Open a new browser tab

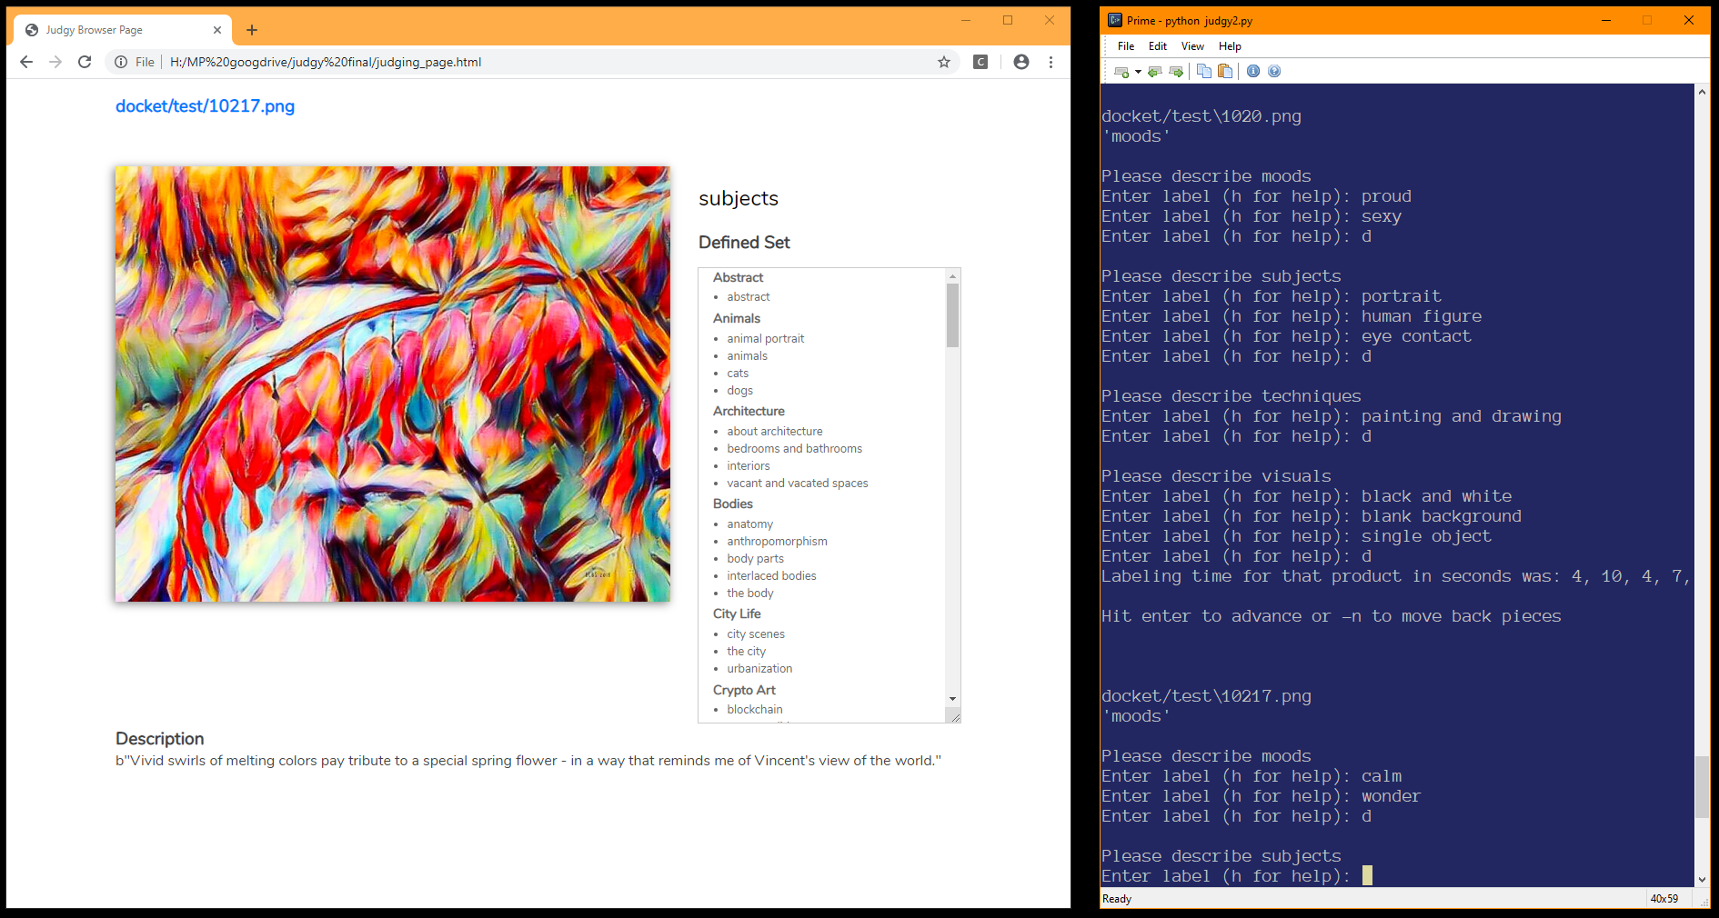(x=252, y=30)
